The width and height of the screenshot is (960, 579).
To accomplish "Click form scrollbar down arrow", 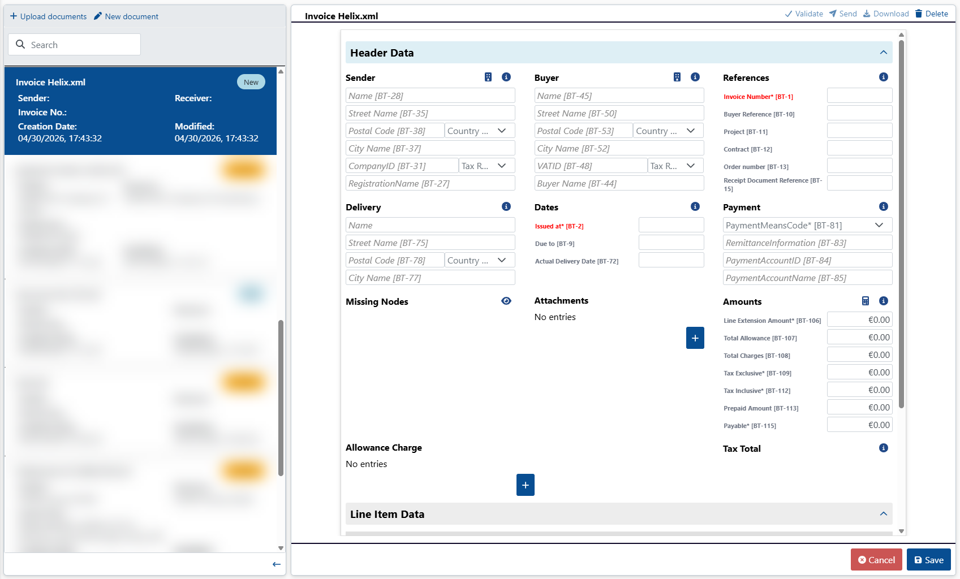I will 901,531.
